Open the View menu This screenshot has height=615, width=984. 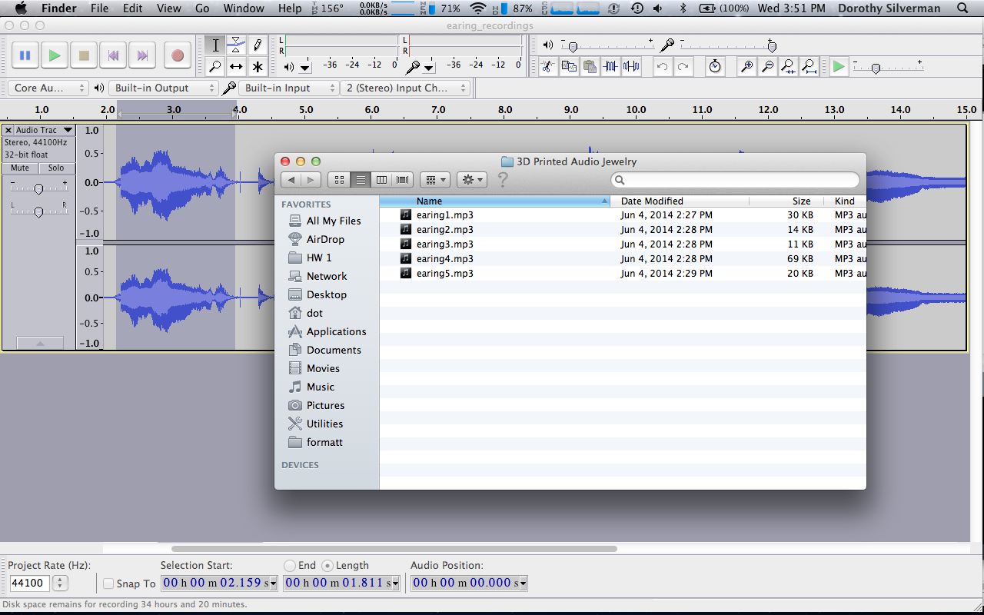(169, 8)
